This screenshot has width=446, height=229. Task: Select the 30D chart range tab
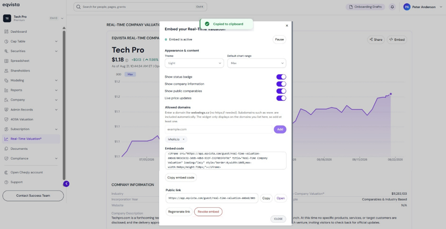(118, 74)
